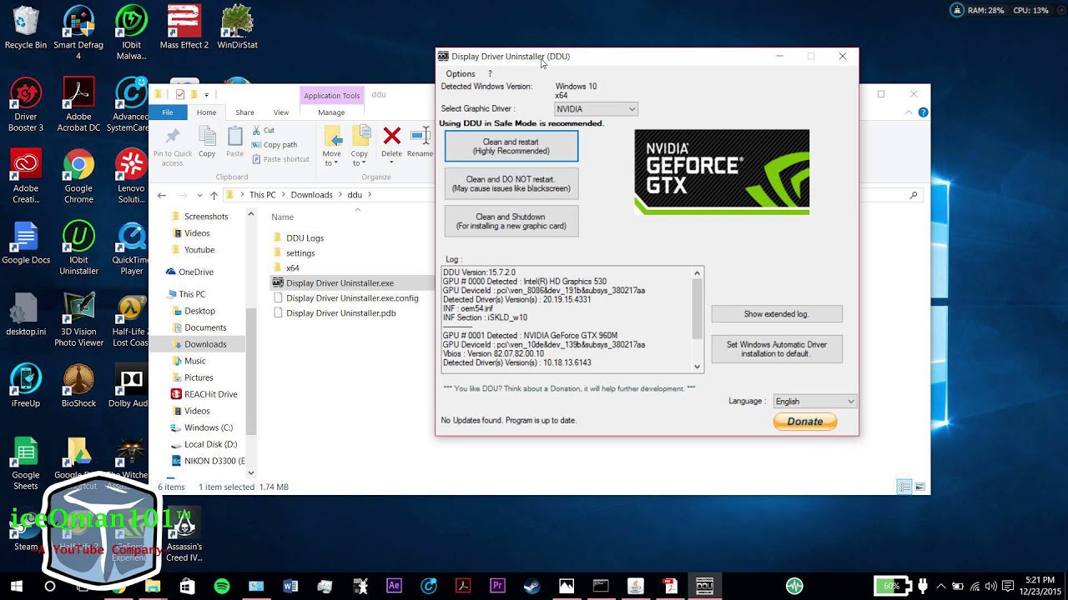Click Explorer back navigation arrow
This screenshot has height=600, width=1068.
click(x=162, y=195)
